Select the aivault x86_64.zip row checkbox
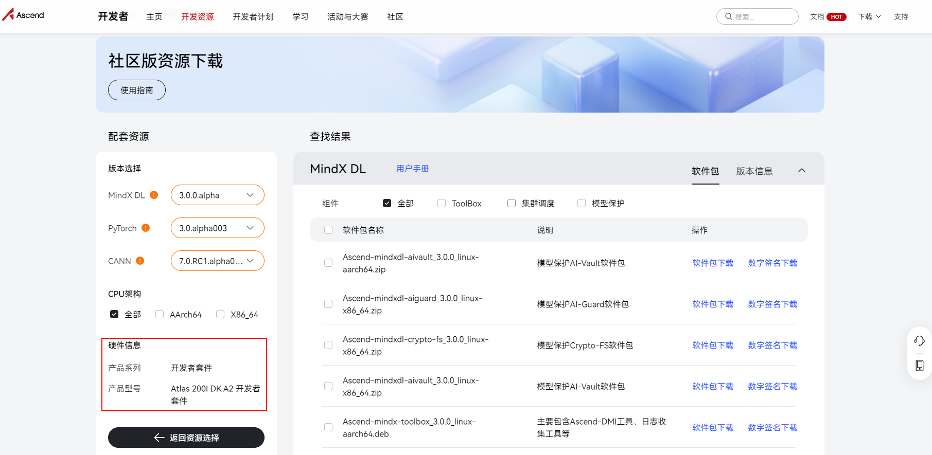932x455 pixels. coord(328,386)
